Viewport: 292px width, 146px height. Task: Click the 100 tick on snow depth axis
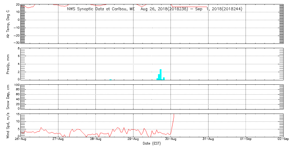(x=16, y=85)
